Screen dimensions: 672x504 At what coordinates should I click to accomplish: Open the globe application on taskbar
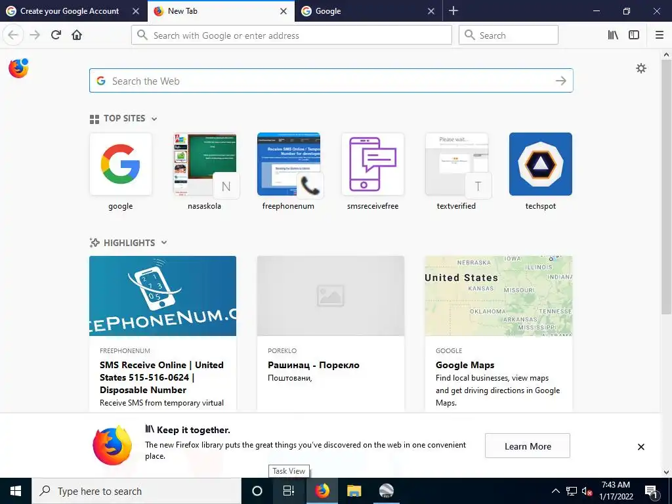(x=386, y=491)
